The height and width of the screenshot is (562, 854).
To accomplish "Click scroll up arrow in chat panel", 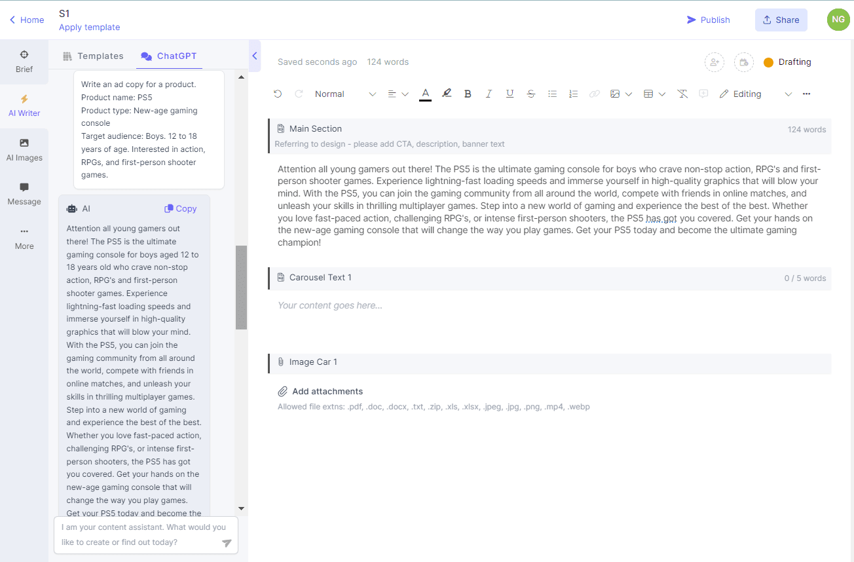I will tap(241, 77).
